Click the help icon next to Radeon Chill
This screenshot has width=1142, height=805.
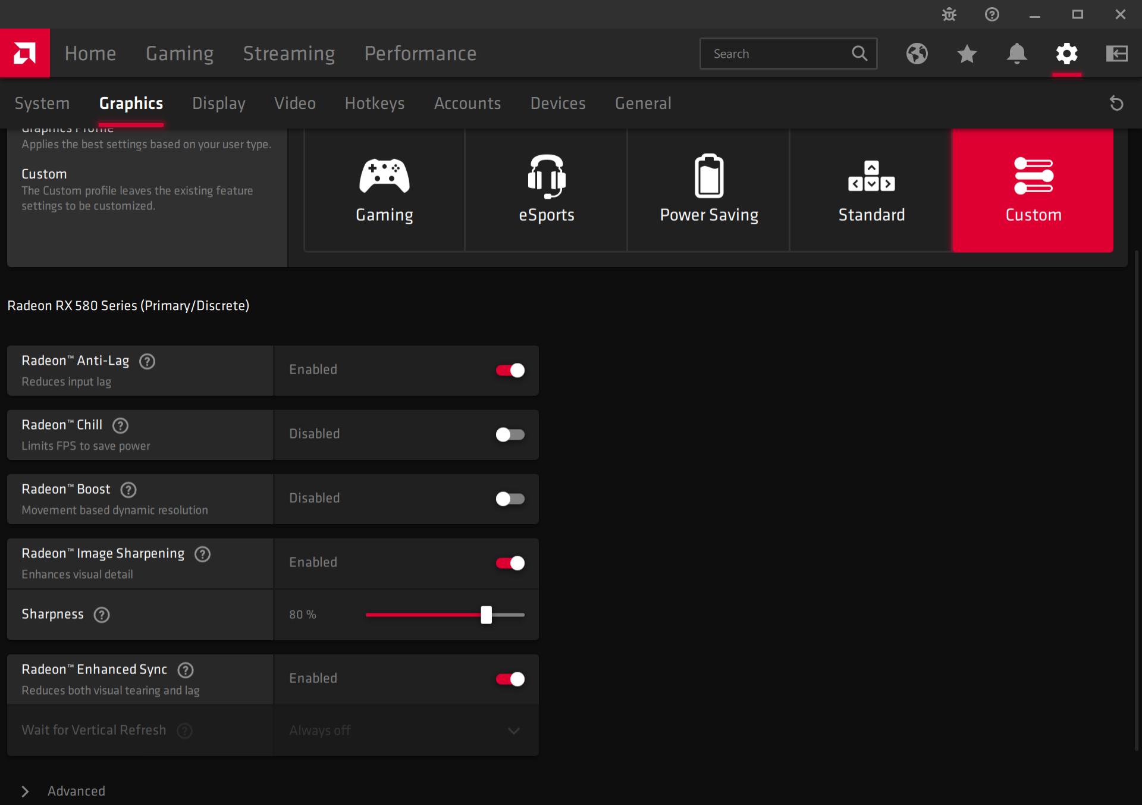121,425
